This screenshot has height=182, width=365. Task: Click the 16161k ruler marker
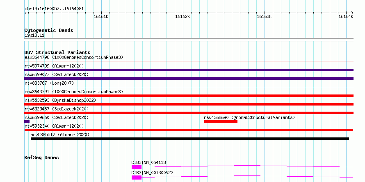tap(101, 16)
